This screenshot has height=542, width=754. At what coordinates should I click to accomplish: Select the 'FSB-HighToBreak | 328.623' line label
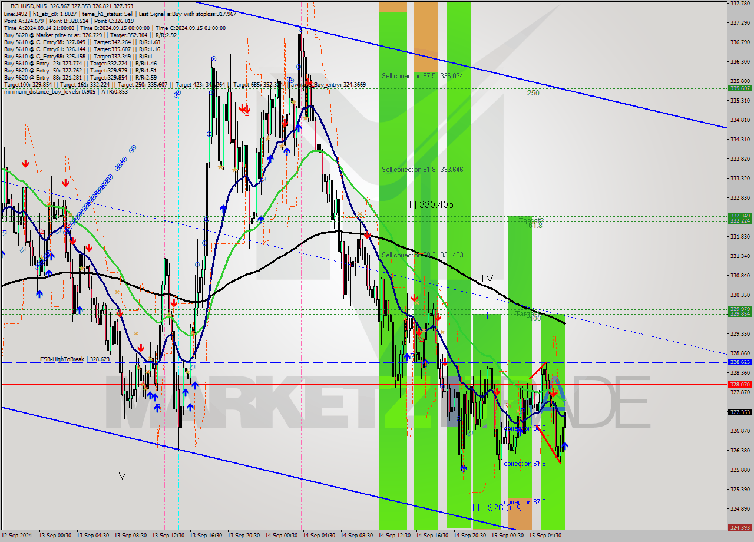(75, 359)
